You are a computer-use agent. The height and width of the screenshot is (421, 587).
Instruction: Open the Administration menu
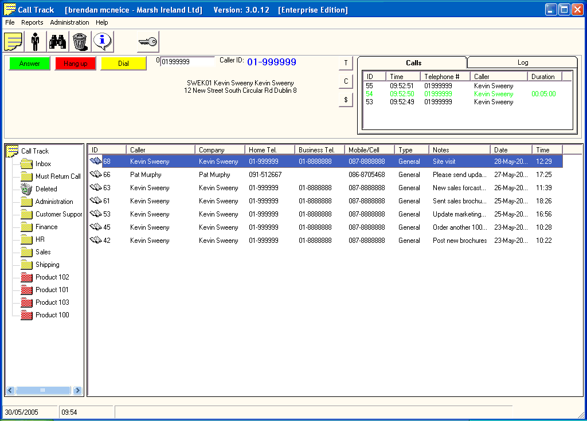[69, 22]
